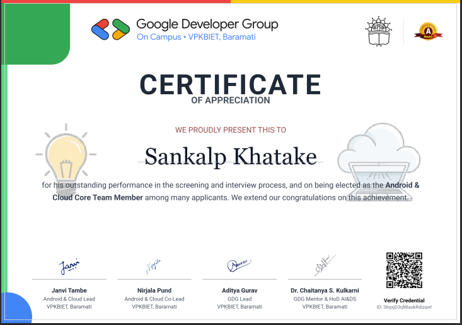
Task: Click the bold 'Android &' text
Action: [x=402, y=185]
